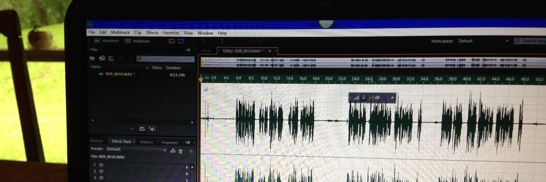The height and width of the screenshot is (182, 546).
Task: Open the Files panel options menu
Action: click(x=188, y=50)
